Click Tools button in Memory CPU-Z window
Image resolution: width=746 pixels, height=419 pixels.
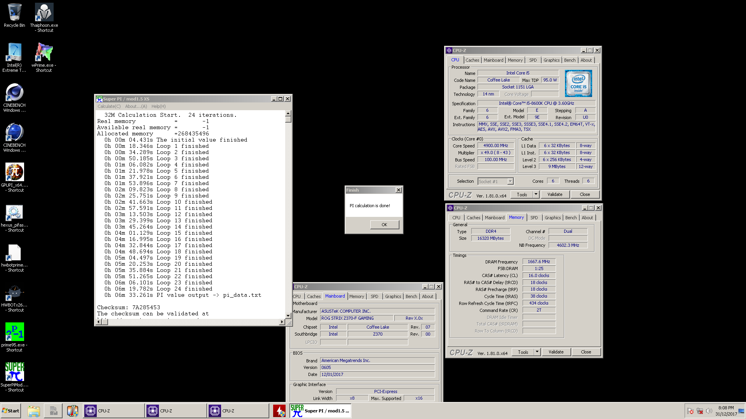coord(523,352)
